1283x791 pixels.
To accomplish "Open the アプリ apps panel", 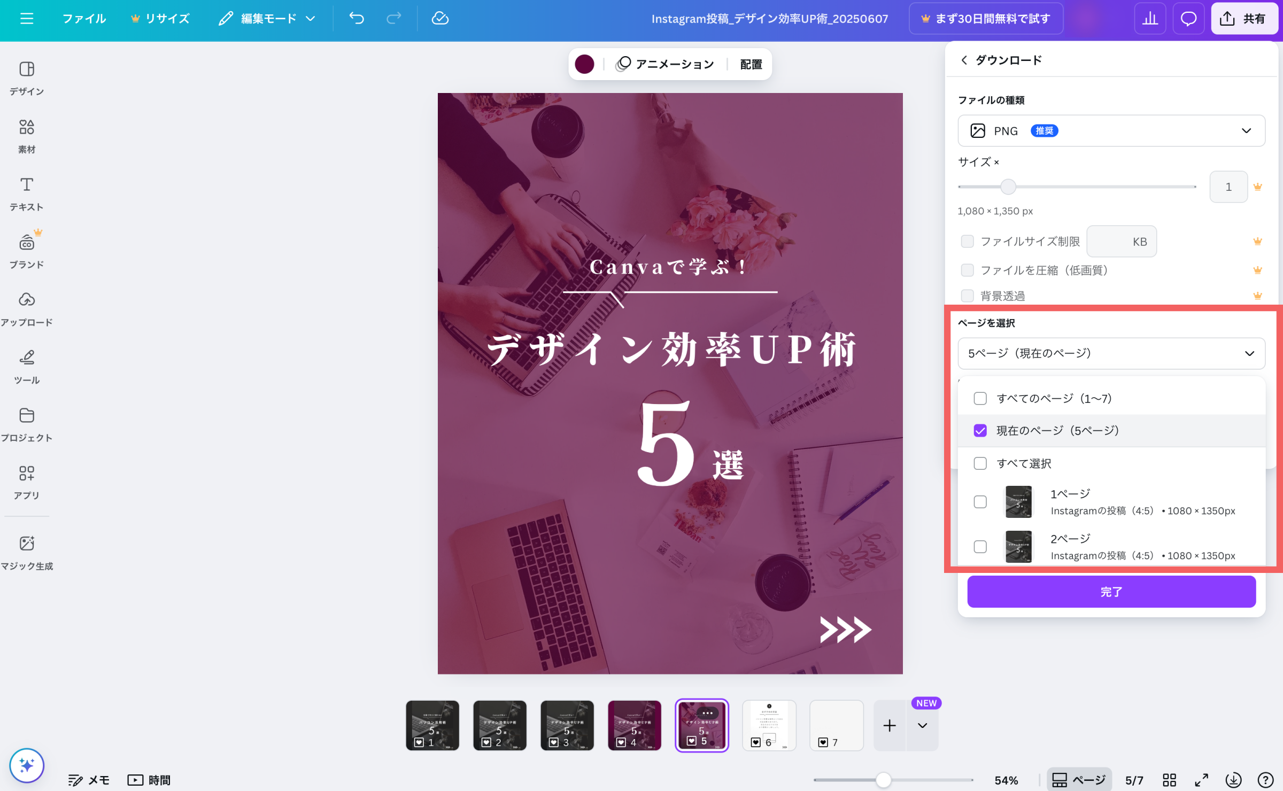I will (27, 482).
